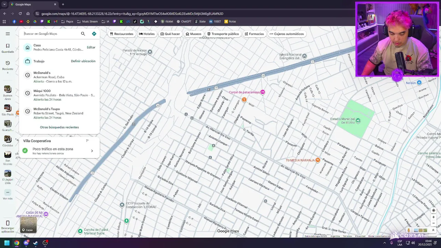Focus the Buscar en Google Maps field
Viewport: 441px width, 248px height.
coord(51,34)
